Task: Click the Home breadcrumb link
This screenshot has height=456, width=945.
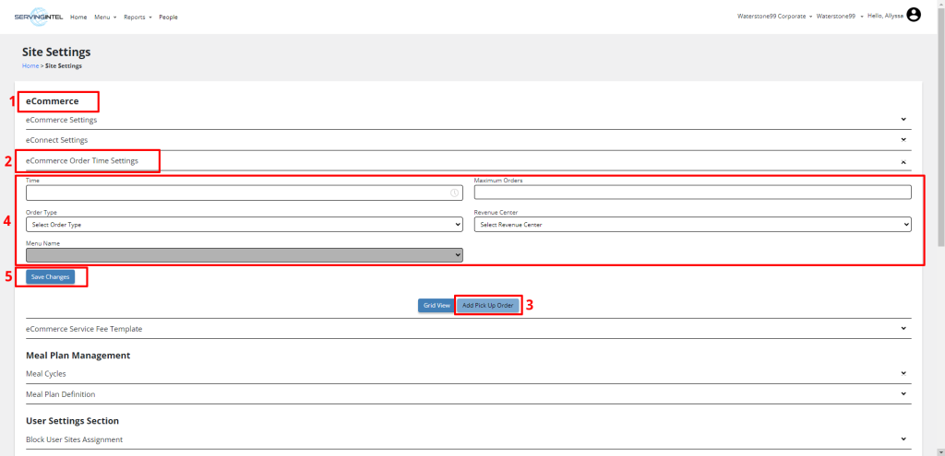Action: 30,65
